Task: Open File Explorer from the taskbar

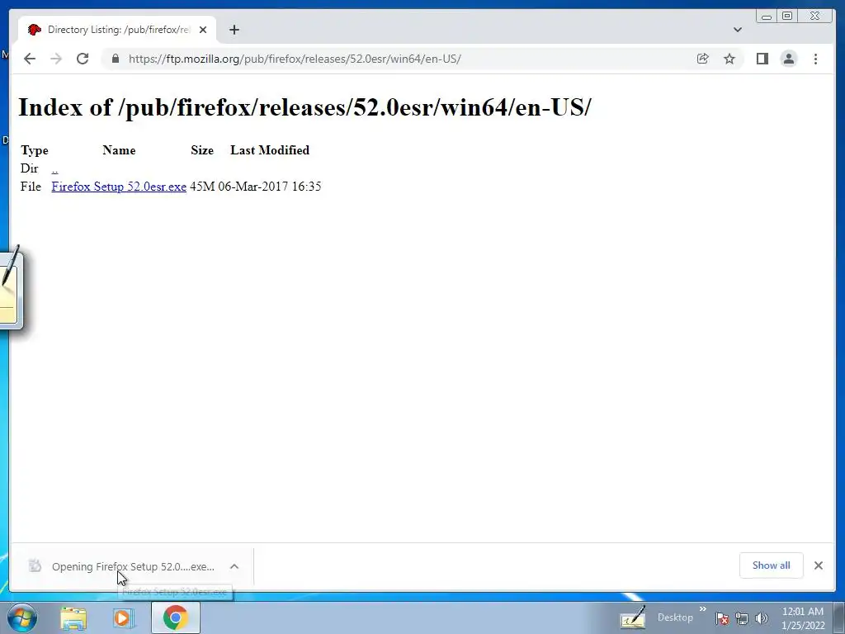Action: point(73,617)
